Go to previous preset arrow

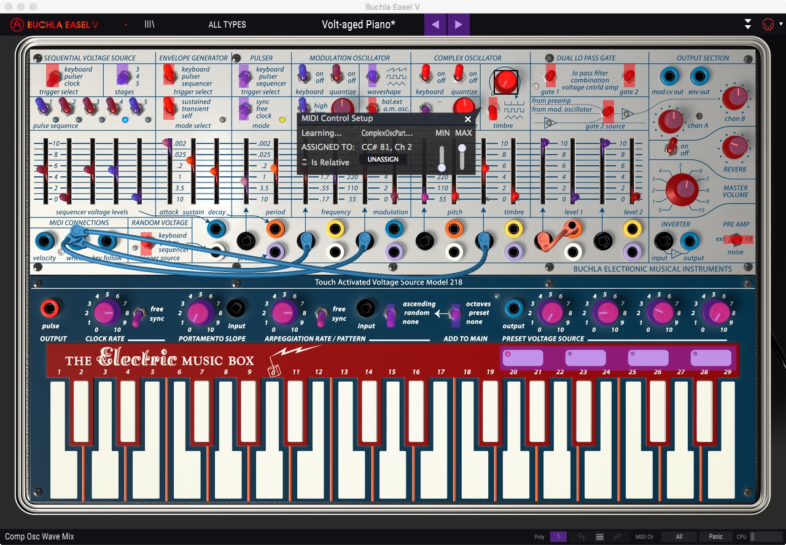tap(435, 25)
